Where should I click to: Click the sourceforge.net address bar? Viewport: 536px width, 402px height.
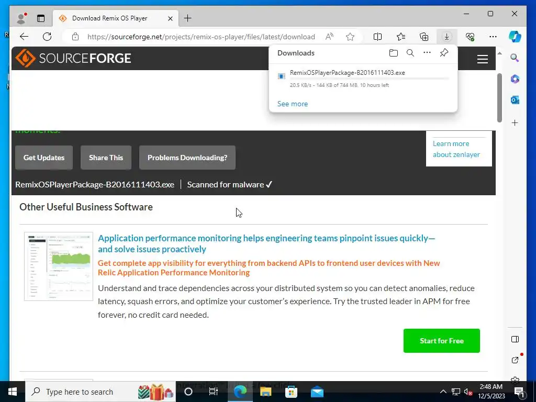200,37
